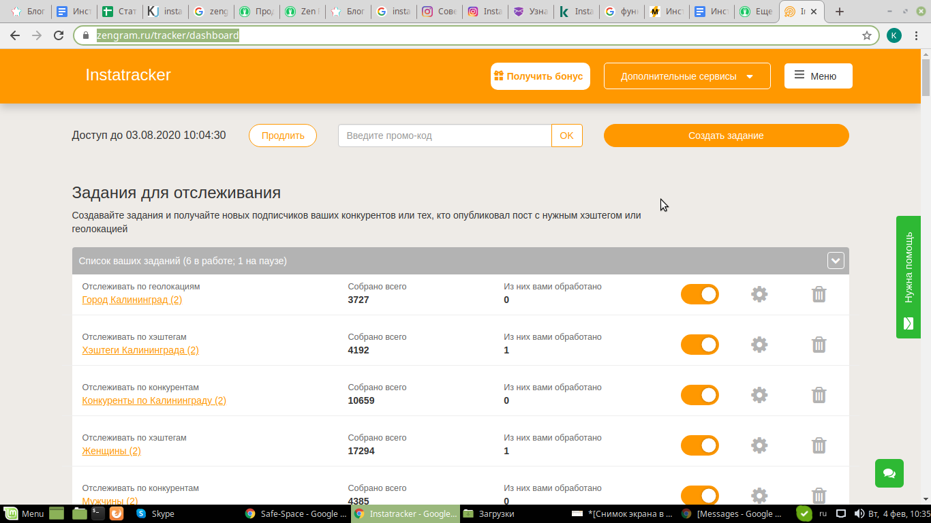
Task: Reload the Instatracker page
Action: [59, 35]
